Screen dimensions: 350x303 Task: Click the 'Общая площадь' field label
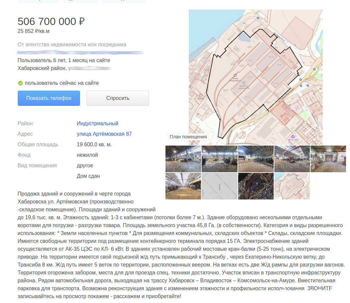pyautogui.click(x=38, y=145)
